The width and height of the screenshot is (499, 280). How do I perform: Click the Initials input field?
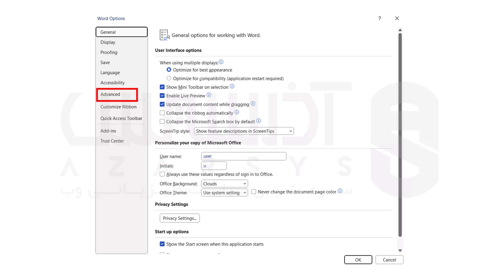pyautogui.click(x=214, y=166)
